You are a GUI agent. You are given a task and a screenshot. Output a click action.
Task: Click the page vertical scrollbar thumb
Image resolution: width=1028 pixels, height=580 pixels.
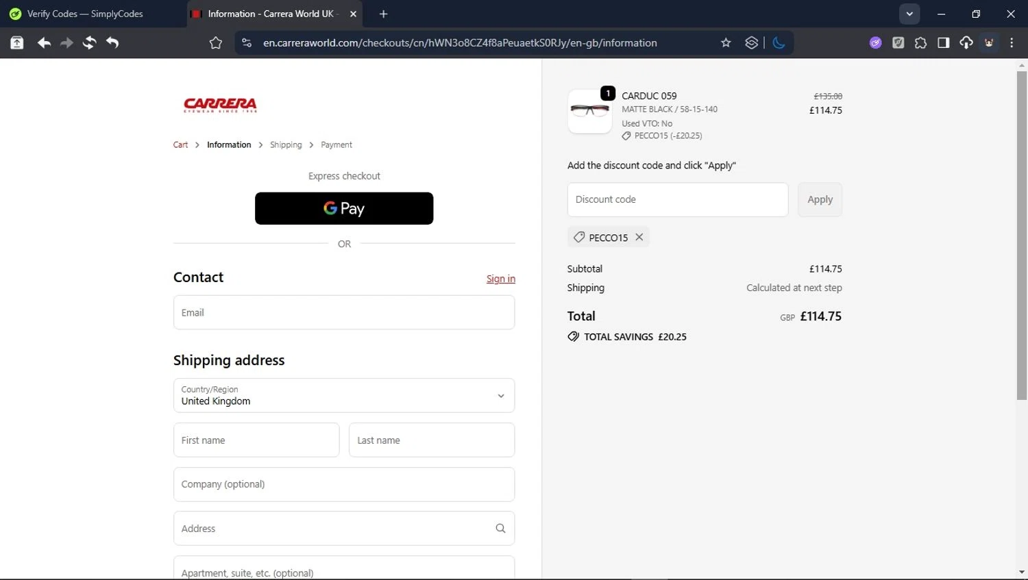(1022, 235)
